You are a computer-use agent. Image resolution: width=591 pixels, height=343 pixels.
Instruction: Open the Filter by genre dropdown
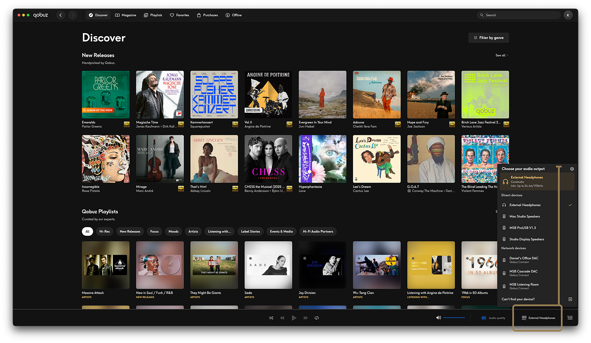point(489,38)
